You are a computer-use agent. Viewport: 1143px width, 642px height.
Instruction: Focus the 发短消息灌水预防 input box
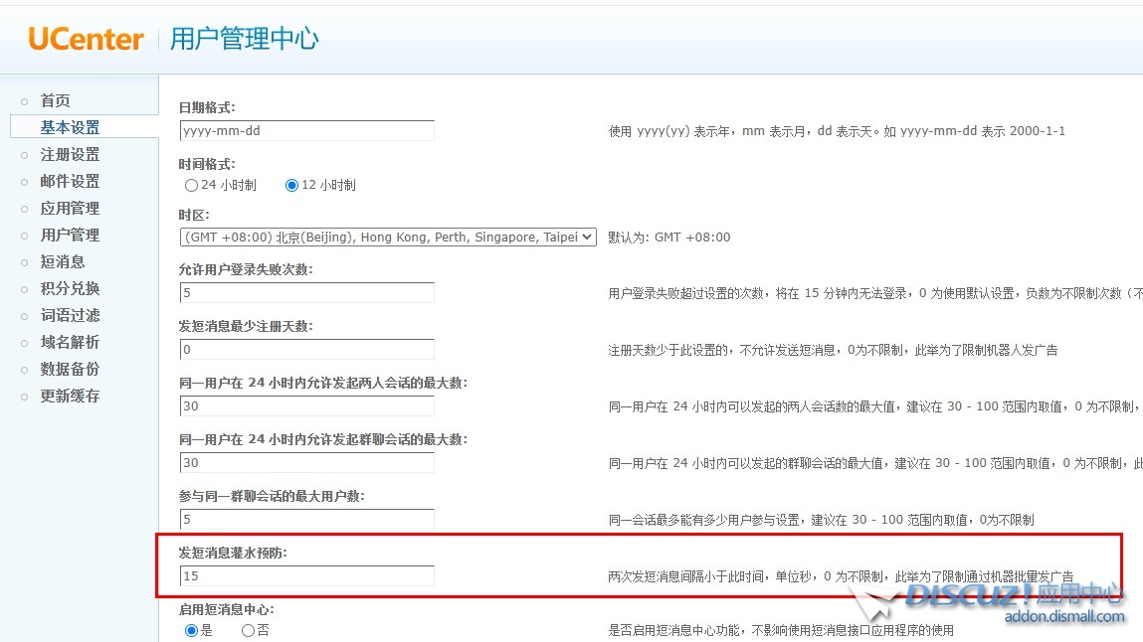pos(306,576)
